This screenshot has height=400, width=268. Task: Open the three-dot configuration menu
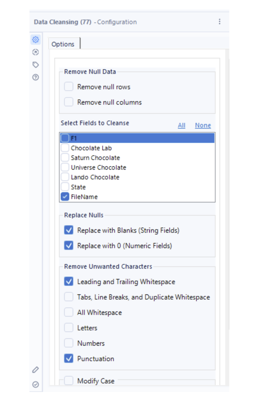[219, 22]
